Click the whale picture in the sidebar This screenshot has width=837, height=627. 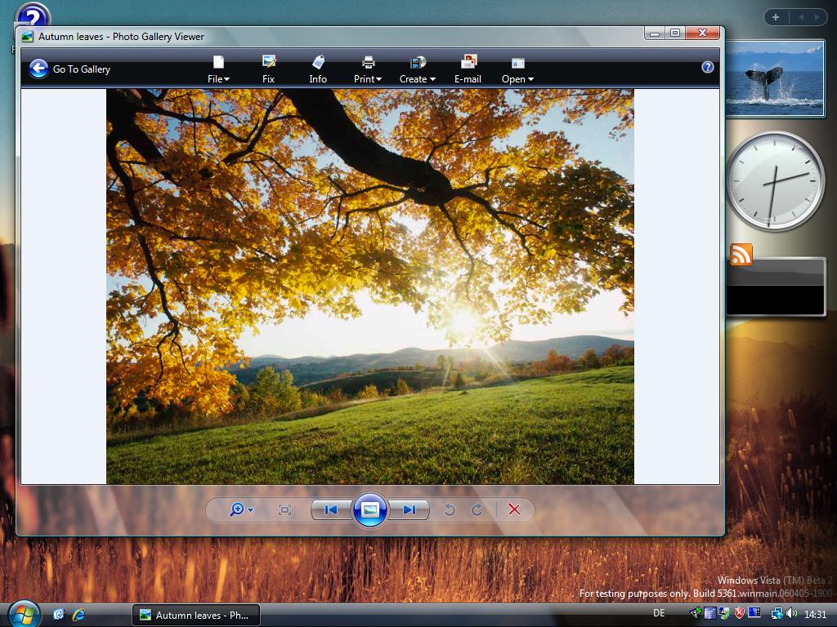[x=774, y=78]
